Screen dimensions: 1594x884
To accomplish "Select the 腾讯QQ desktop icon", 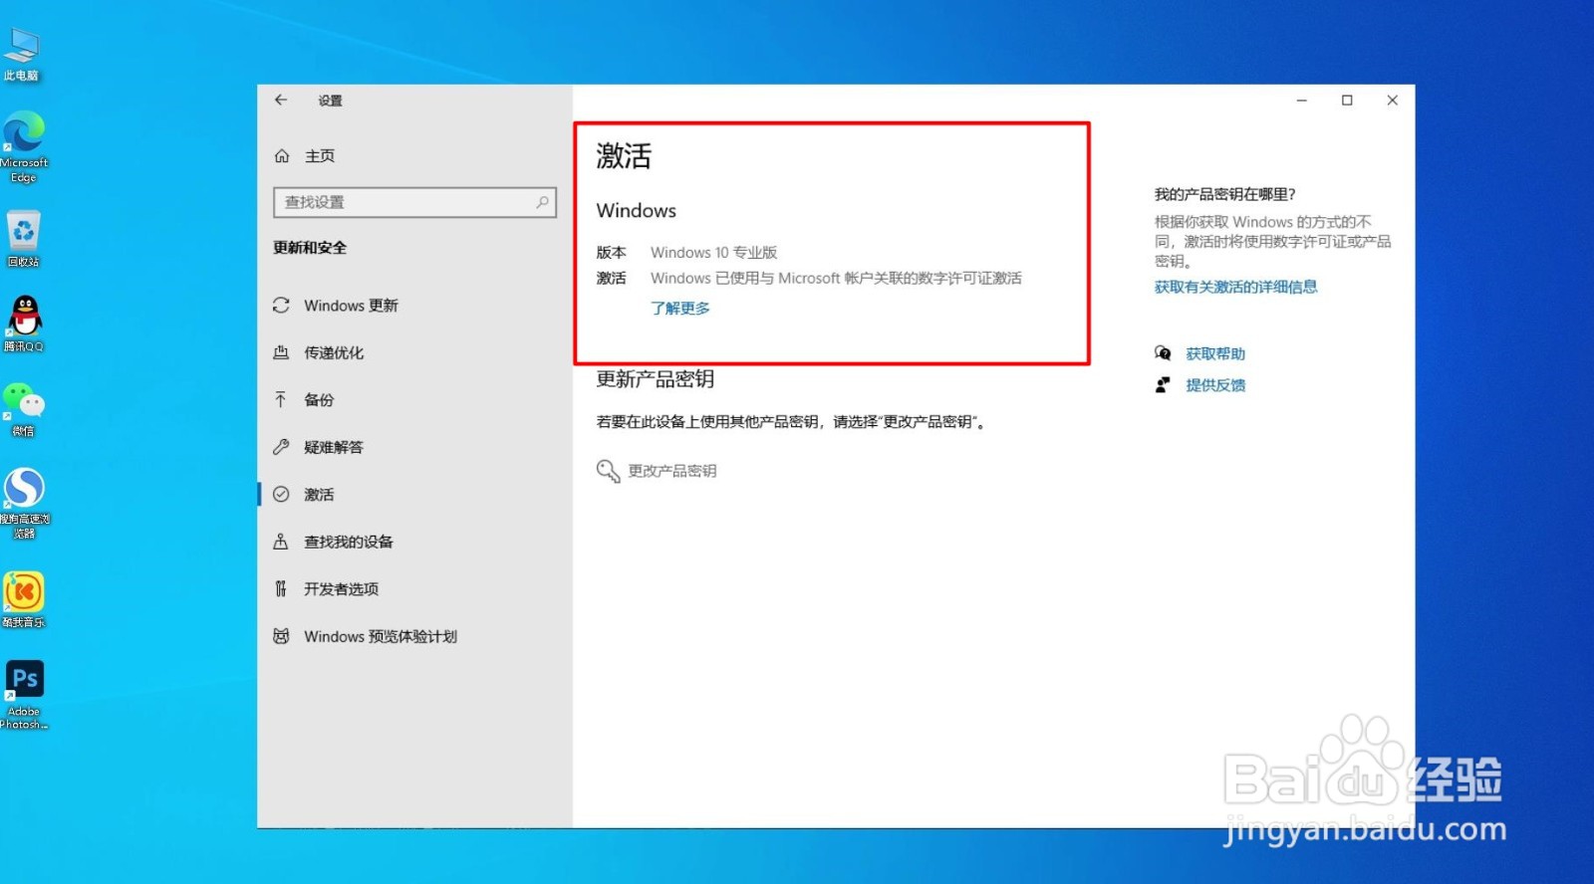I will point(24,325).
